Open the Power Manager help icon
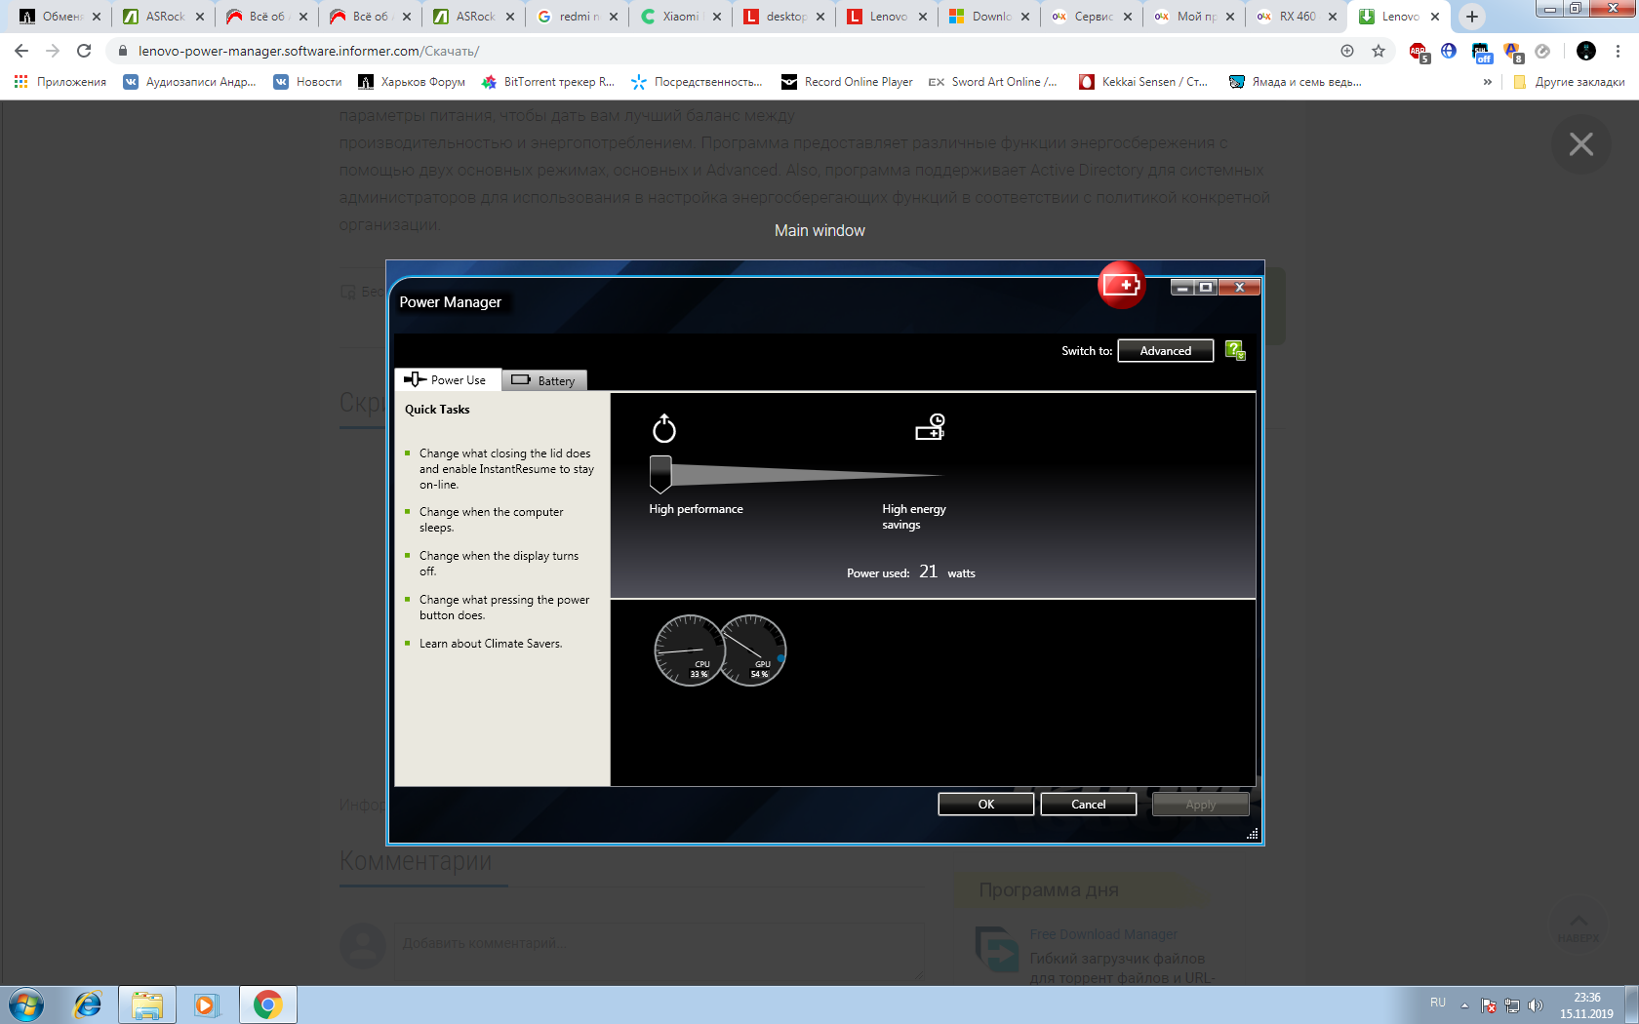Screen dimensions: 1639x1024 (1235, 350)
